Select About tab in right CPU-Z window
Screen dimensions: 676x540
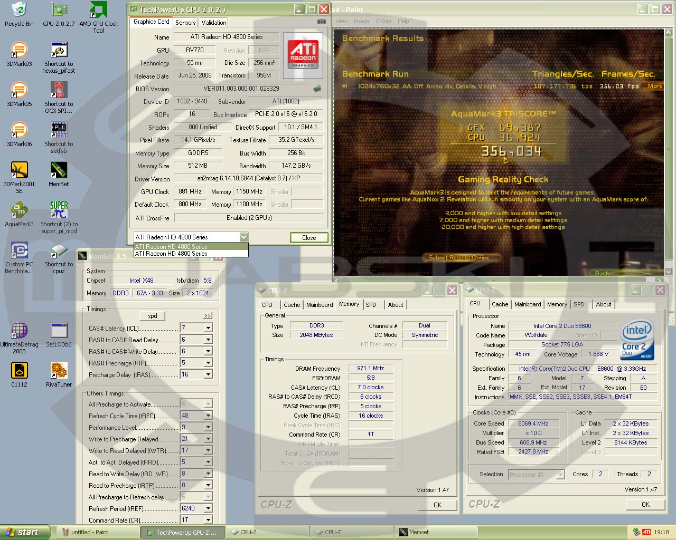pyautogui.click(x=604, y=304)
